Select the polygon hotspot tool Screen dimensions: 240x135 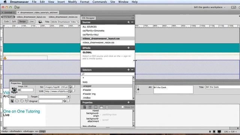[27, 101]
